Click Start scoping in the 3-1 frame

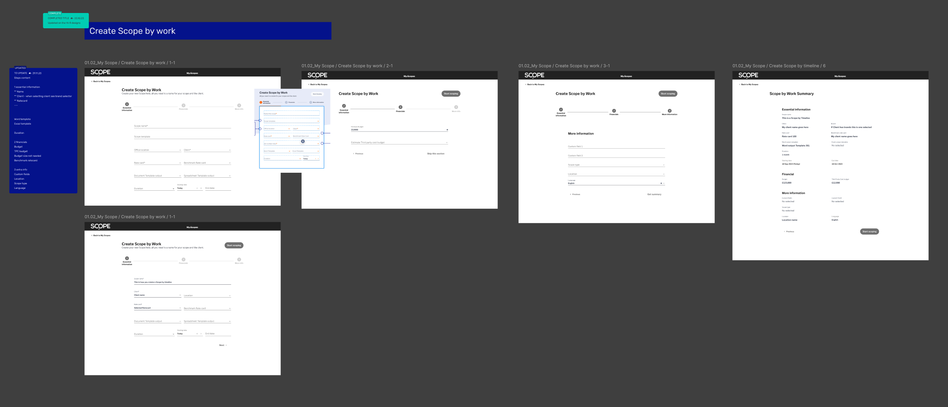pyautogui.click(x=668, y=94)
